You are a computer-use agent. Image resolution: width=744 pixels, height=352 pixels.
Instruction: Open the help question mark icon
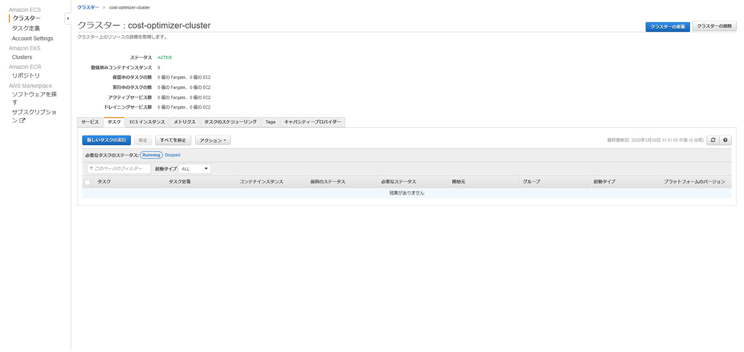tap(725, 140)
